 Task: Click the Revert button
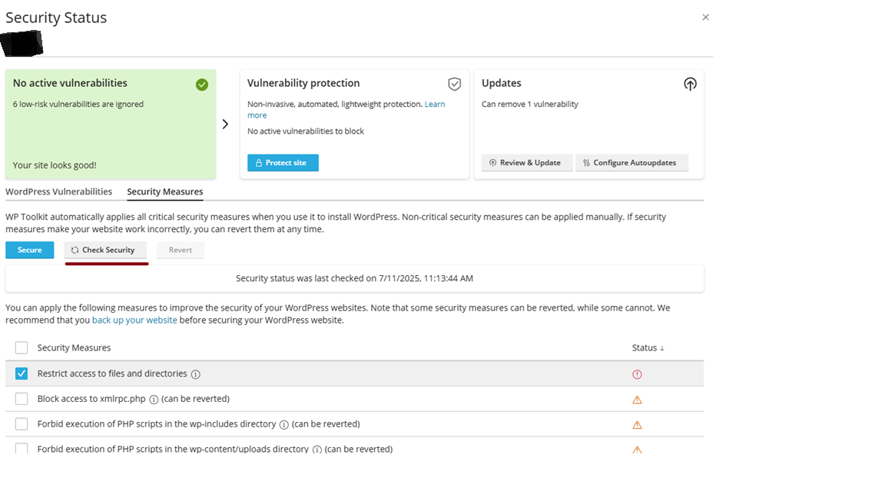(x=180, y=250)
